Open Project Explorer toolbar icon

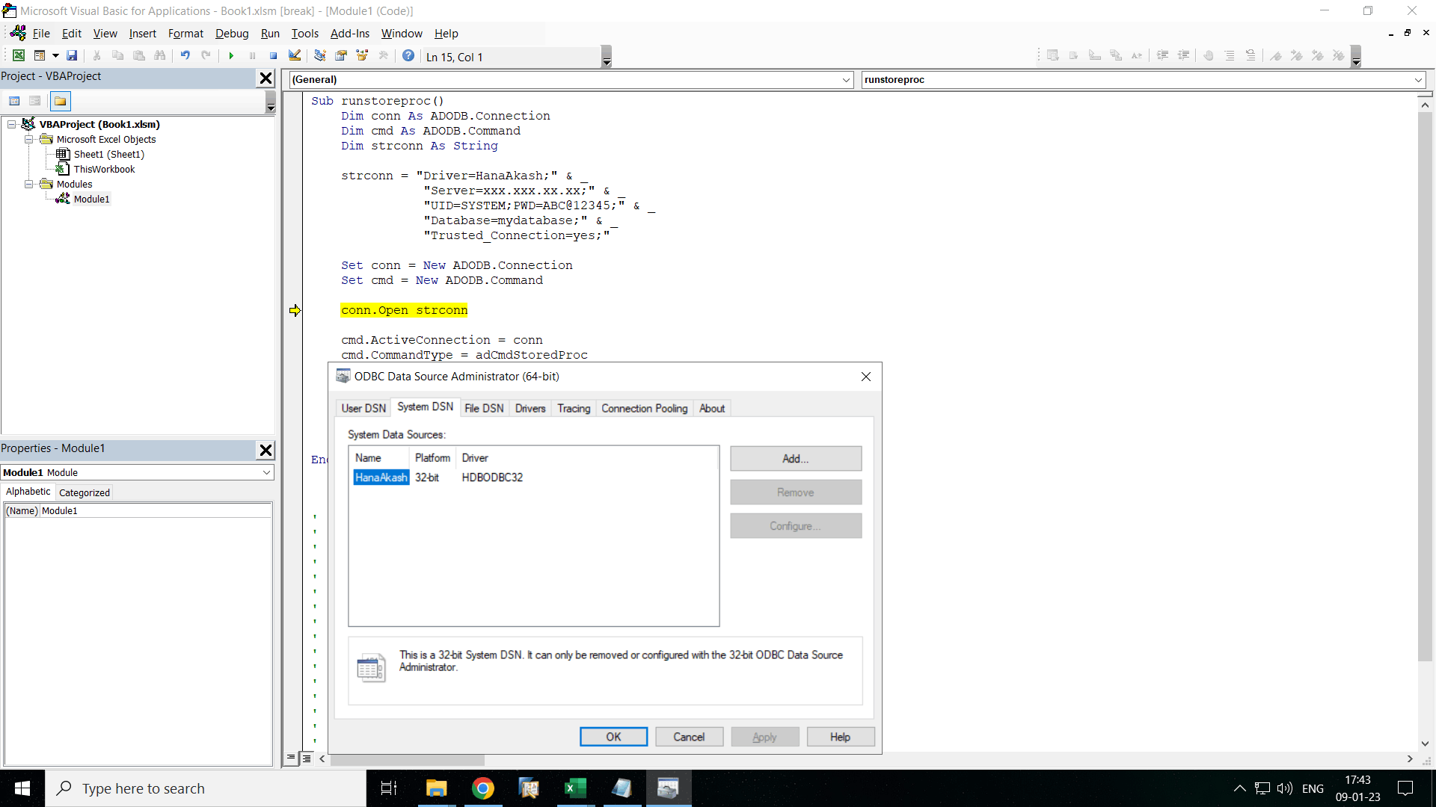pos(320,56)
